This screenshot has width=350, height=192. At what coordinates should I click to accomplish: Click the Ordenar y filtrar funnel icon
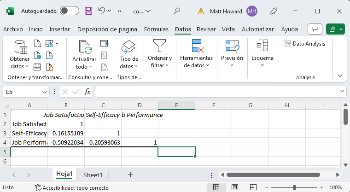[x=160, y=46]
